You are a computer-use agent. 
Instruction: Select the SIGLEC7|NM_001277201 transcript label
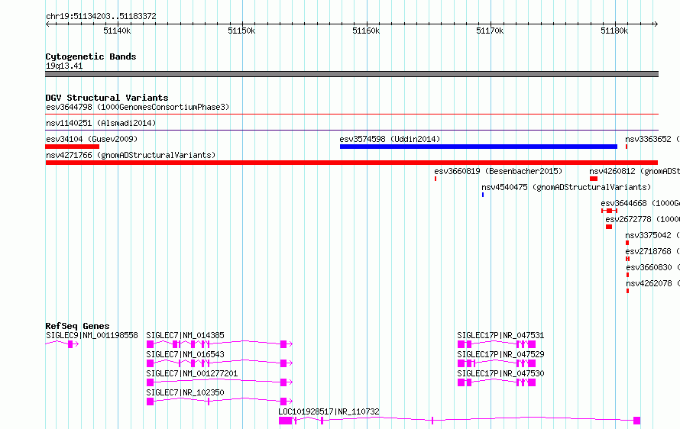pos(192,373)
